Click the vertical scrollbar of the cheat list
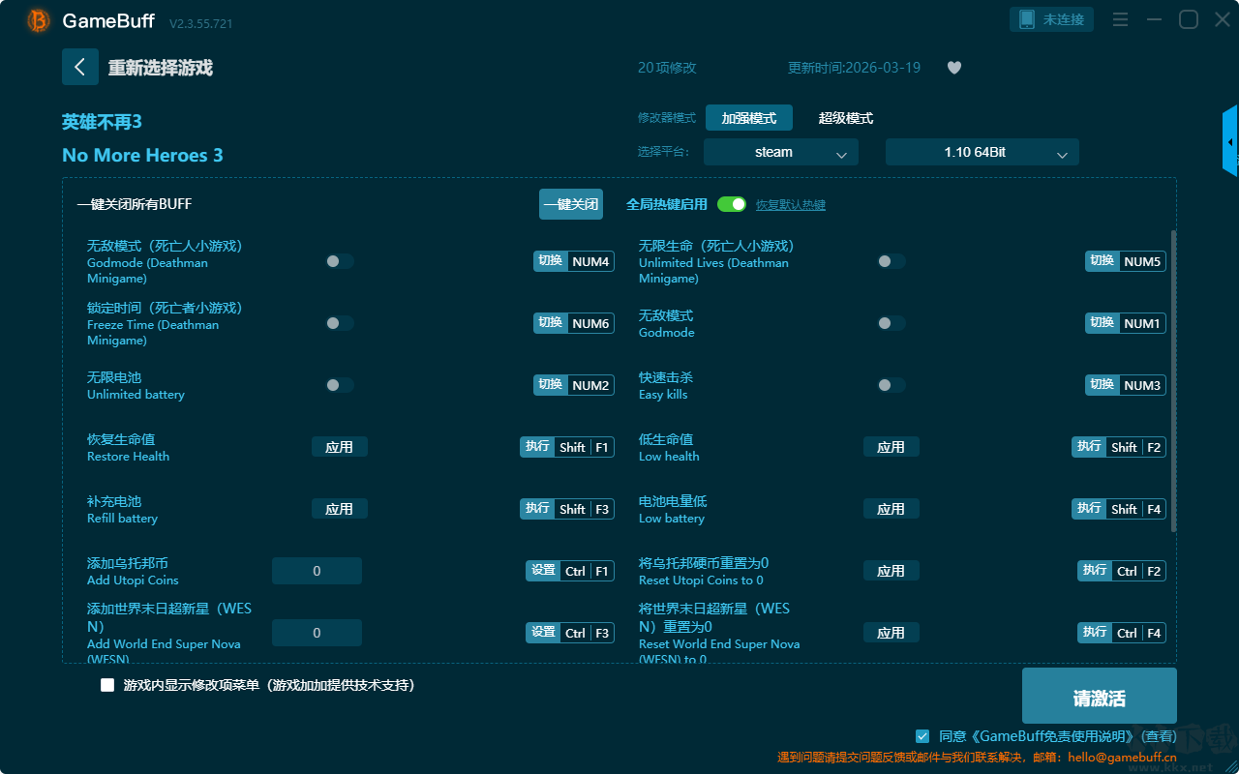Viewport: 1239px width, 774px height. 1174,380
